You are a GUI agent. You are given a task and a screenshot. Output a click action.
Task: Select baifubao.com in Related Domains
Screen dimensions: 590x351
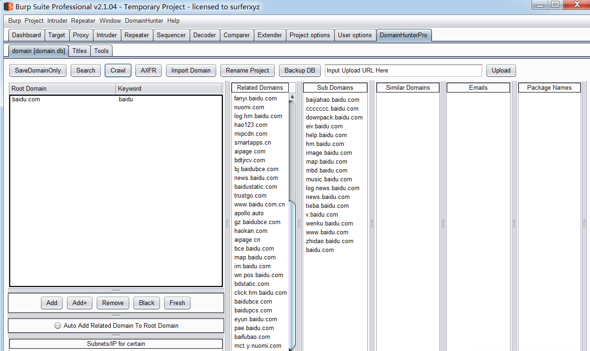tap(252, 337)
